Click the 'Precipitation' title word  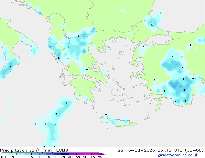[14, 150]
